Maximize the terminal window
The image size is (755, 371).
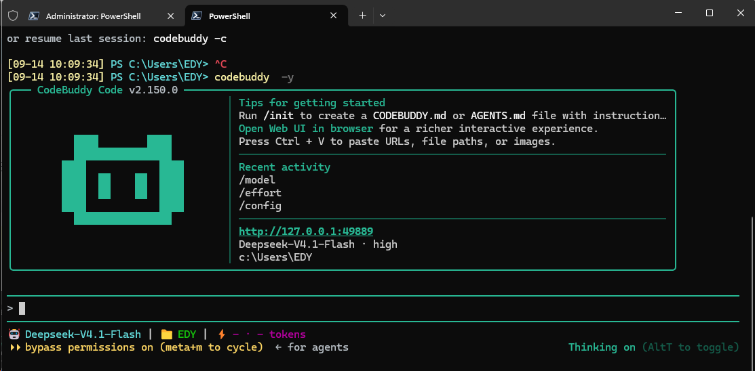(710, 13)
